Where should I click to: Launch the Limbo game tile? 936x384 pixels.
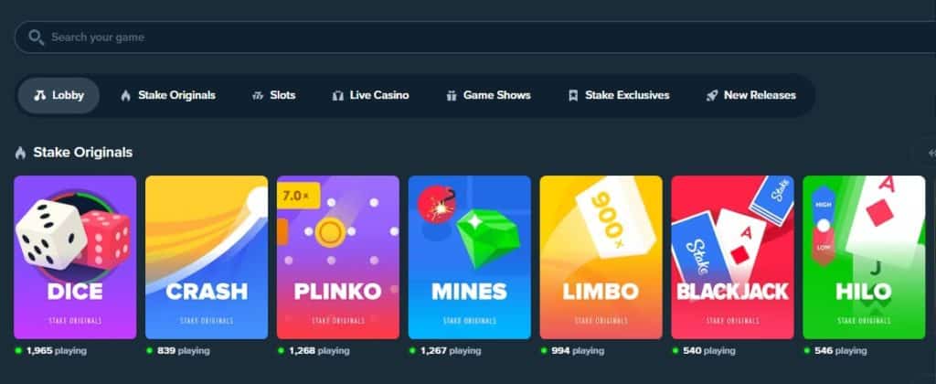[601, 258]
